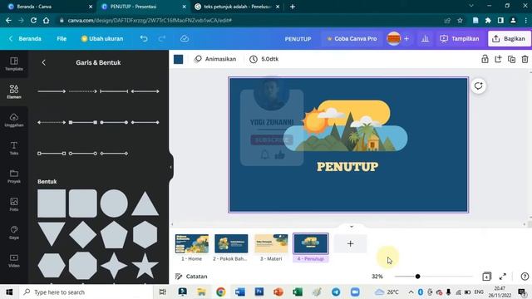Screen dimensions: 532x299
Task: Open the Teks sidebar panel
Action: point(14,148)
